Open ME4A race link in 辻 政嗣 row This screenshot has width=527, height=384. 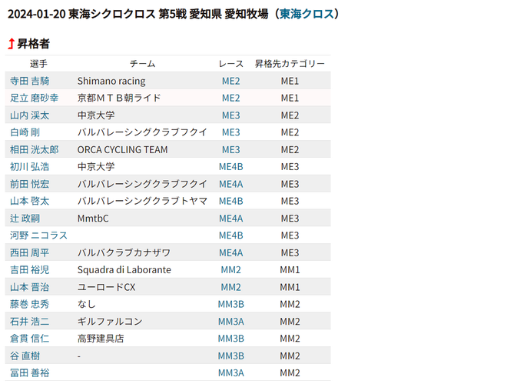(x=231, y=219)
